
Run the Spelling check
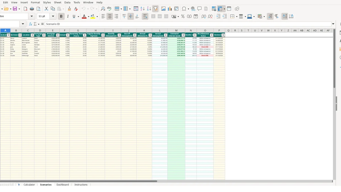[109, 9]
